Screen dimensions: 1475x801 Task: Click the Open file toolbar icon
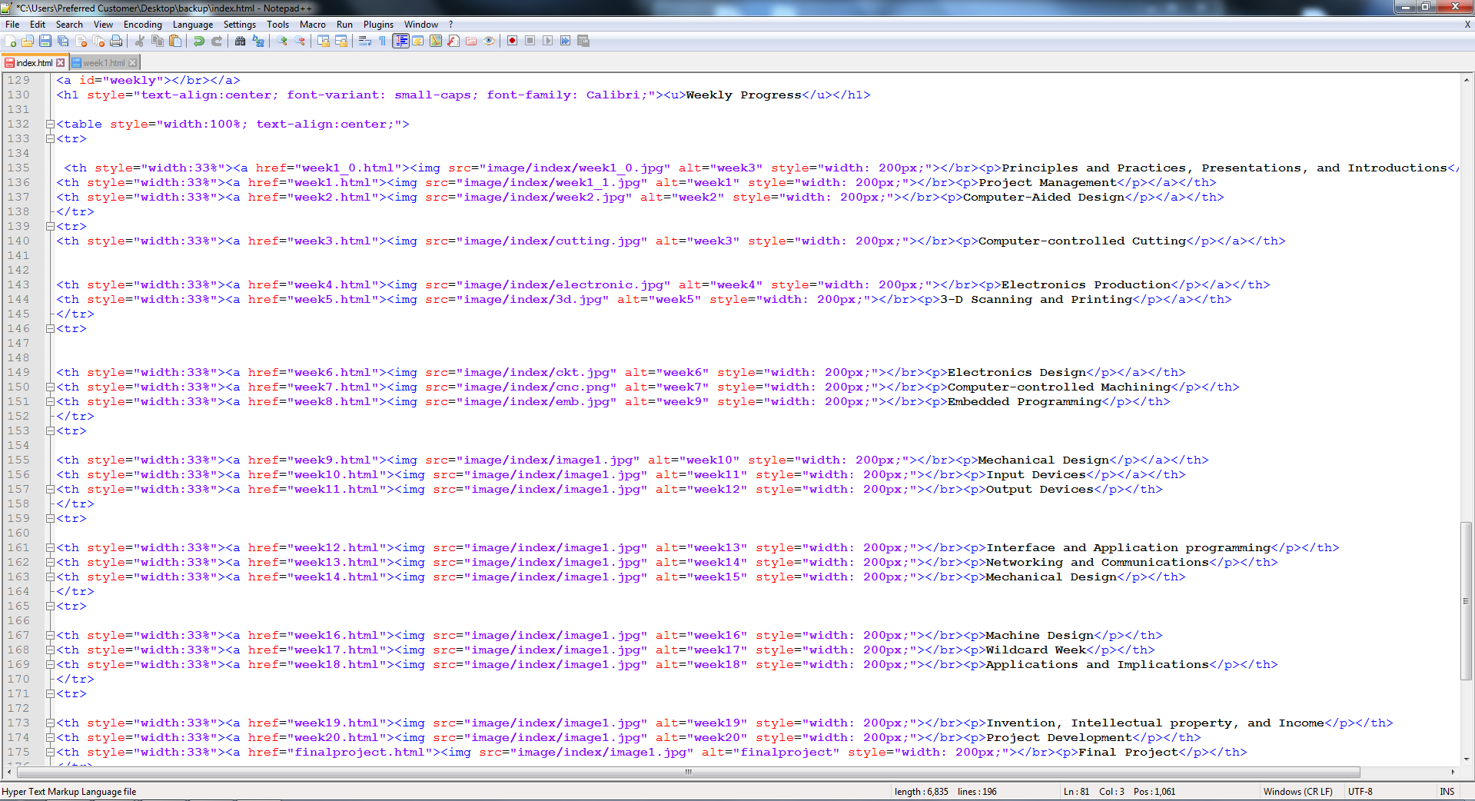point(28,41)
